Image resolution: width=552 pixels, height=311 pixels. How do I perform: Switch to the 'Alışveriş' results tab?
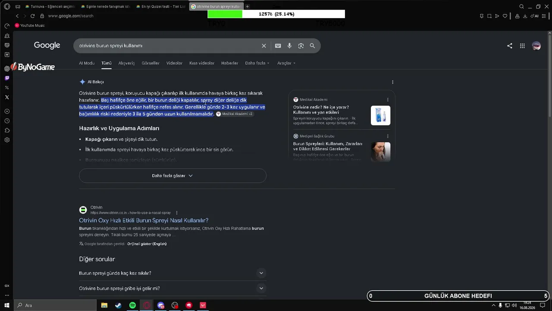point(126,63)
